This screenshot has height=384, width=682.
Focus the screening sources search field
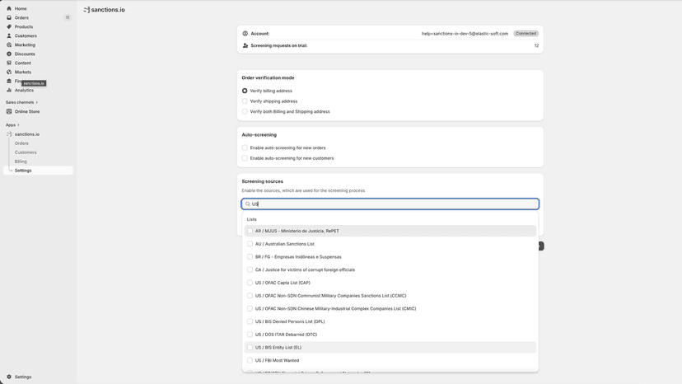click(x=390, y=204)
